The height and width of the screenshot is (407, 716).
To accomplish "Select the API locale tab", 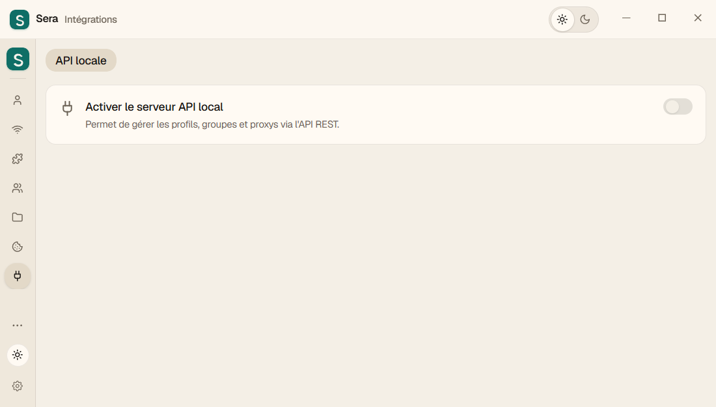I will point(81,61).
